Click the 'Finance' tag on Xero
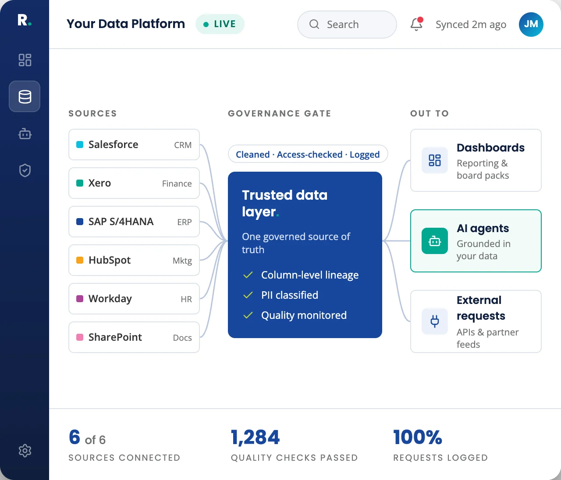This screenshot has width=561, height=480. point(177,184)
